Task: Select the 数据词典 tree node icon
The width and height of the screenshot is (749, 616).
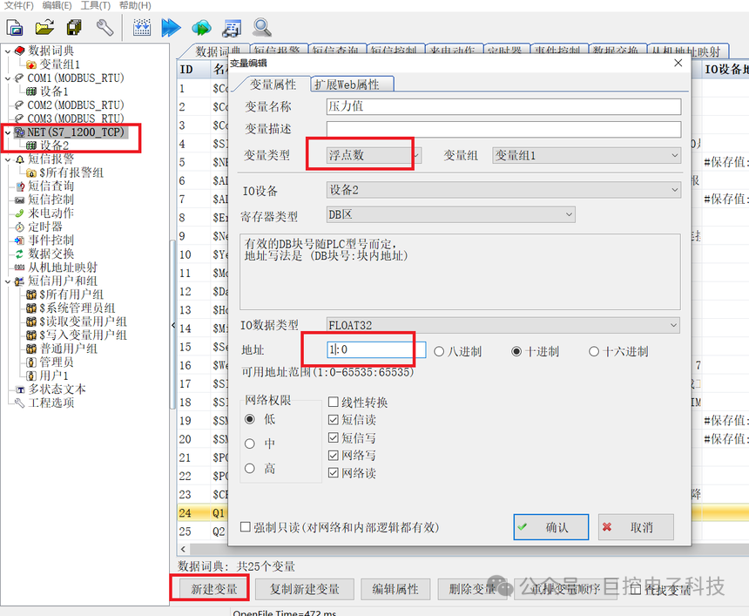Action: click(19, 51)
